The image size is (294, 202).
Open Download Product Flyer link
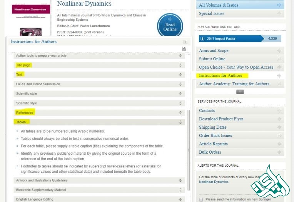[x=221, y=119]
